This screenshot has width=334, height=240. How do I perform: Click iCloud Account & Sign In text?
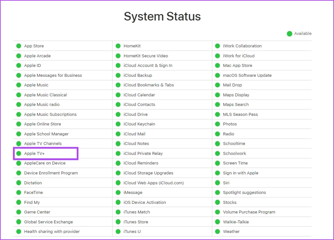click(148, 66)
